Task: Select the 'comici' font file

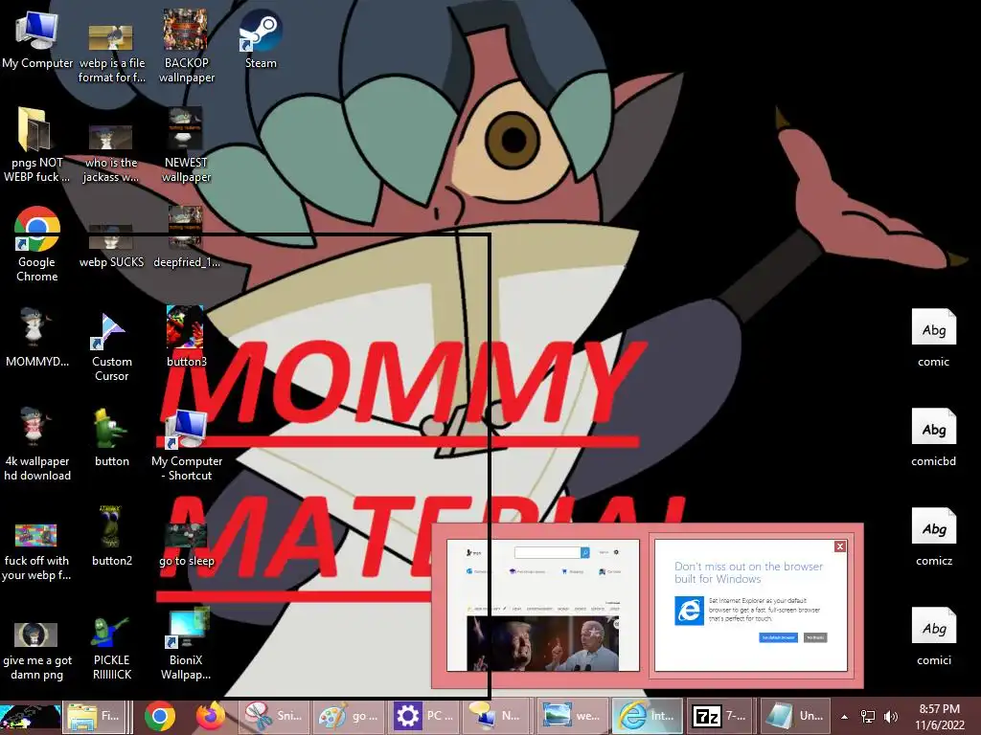Action: coord(933,636)
